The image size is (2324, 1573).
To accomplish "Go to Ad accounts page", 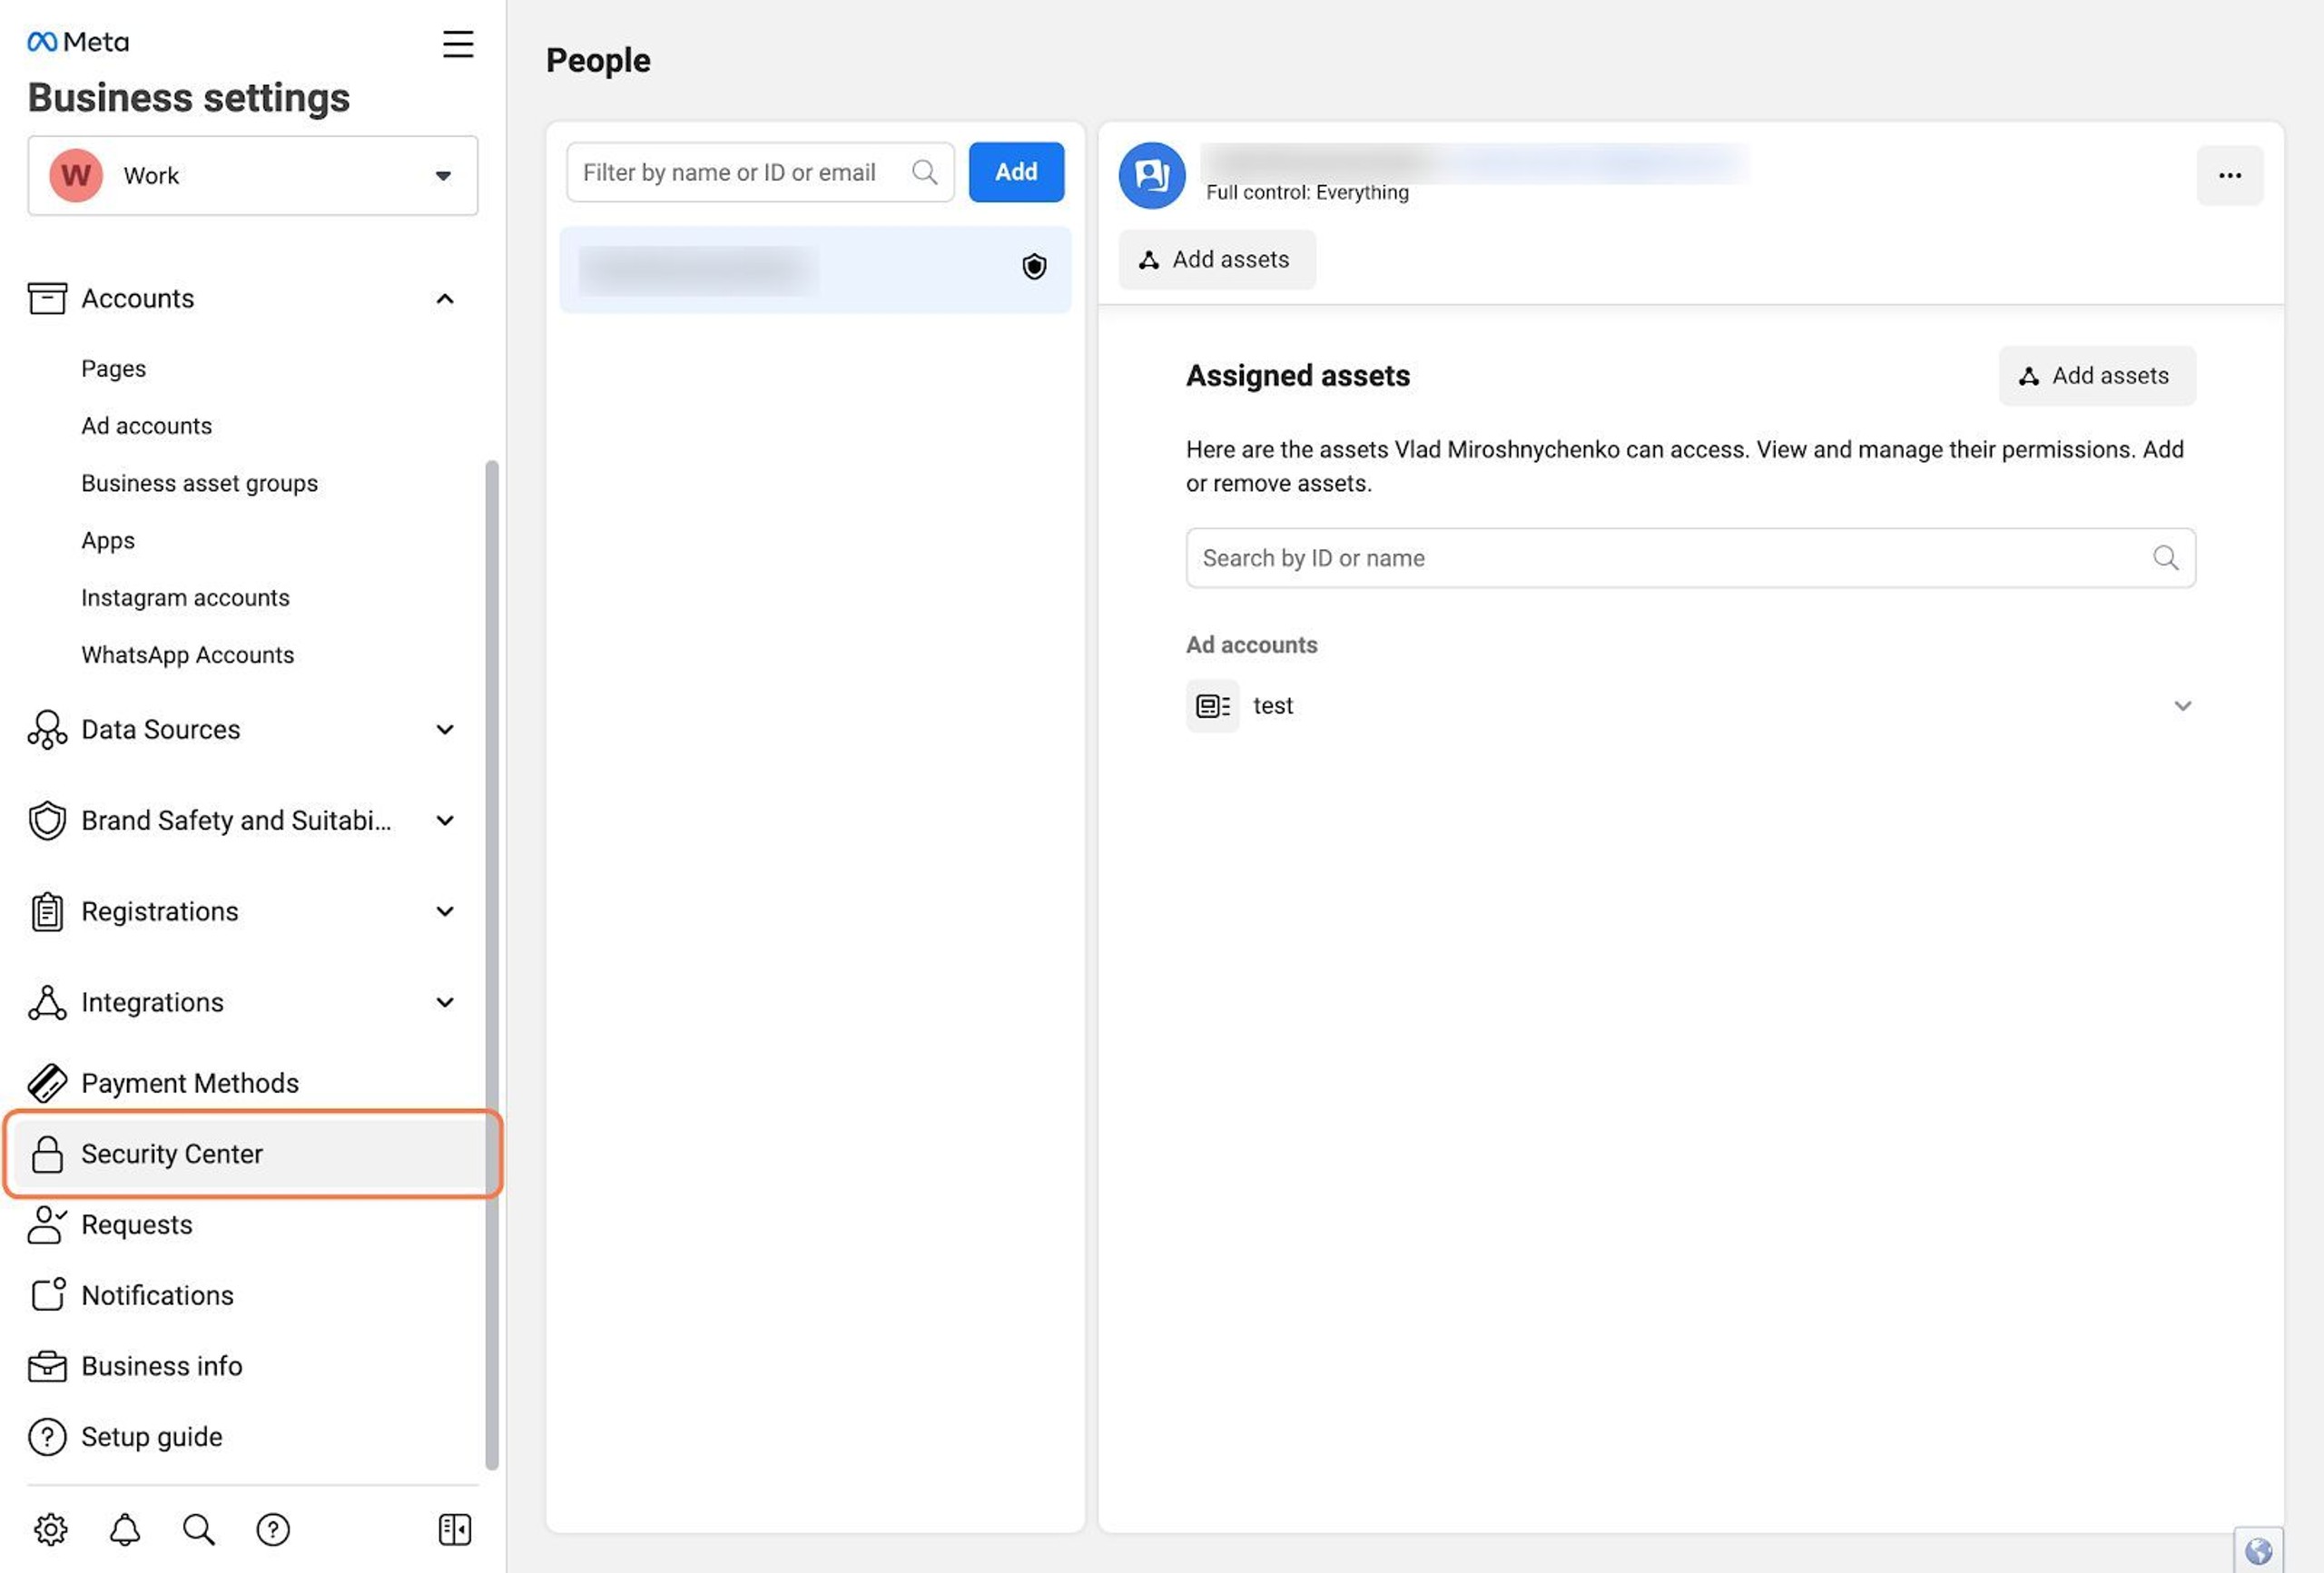I will coord(147,426).
